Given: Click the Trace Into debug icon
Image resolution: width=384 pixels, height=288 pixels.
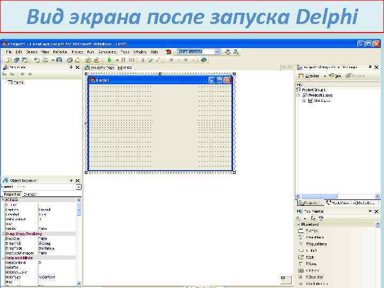Looking at the screenshot, I should tap(143, 60).
